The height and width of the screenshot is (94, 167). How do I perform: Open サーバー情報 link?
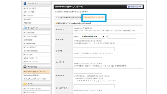[37, 12]
